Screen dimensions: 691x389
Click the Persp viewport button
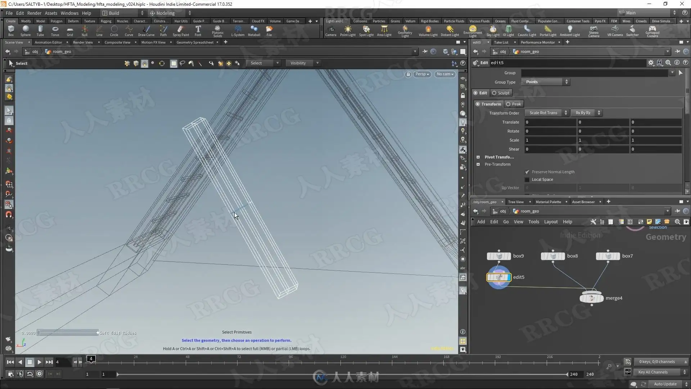click(422, 74)
